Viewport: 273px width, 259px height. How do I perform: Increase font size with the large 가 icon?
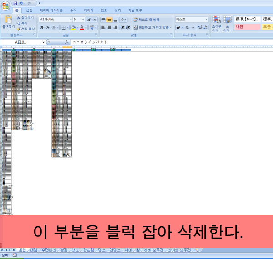coord(89,20)
